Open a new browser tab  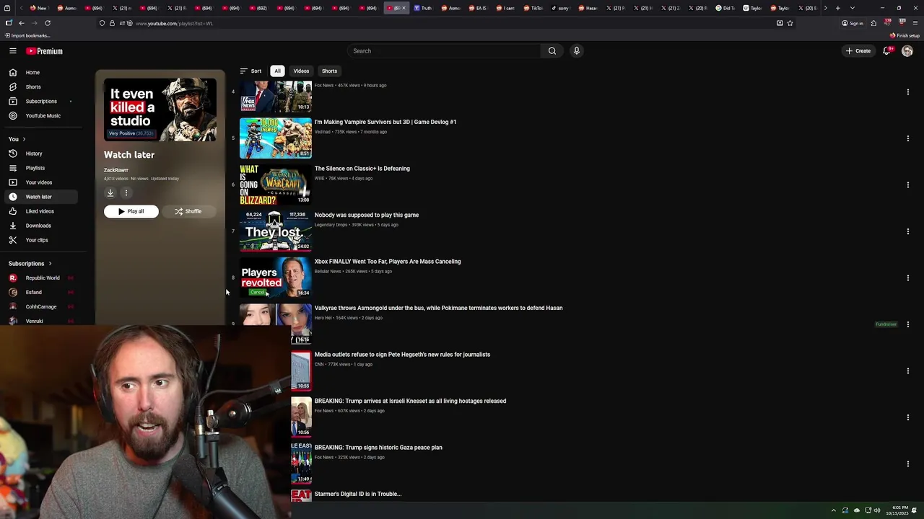837,8
